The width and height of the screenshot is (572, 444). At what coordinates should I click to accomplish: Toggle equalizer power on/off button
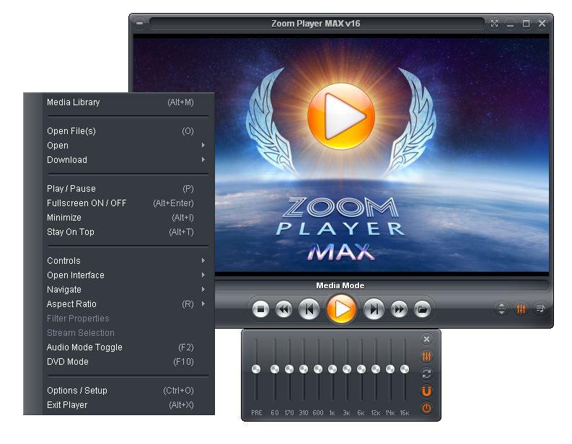pos(426,408)
